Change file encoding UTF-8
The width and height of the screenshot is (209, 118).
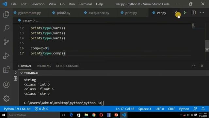pyautogui.click(x=160, y=109)
